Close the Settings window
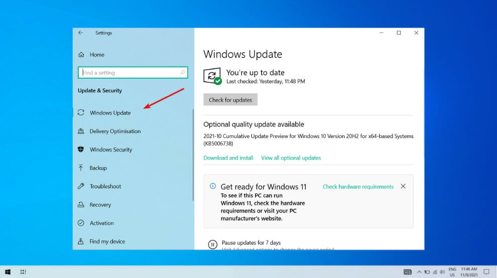The image size is (497, 278). [416, 33]
